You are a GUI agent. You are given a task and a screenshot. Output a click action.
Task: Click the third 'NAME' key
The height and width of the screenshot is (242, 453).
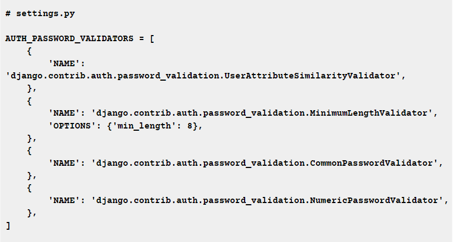pyautogui.click(x=64, y=163)
